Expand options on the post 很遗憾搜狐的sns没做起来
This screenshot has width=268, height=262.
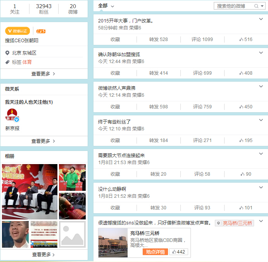[261, 221]
